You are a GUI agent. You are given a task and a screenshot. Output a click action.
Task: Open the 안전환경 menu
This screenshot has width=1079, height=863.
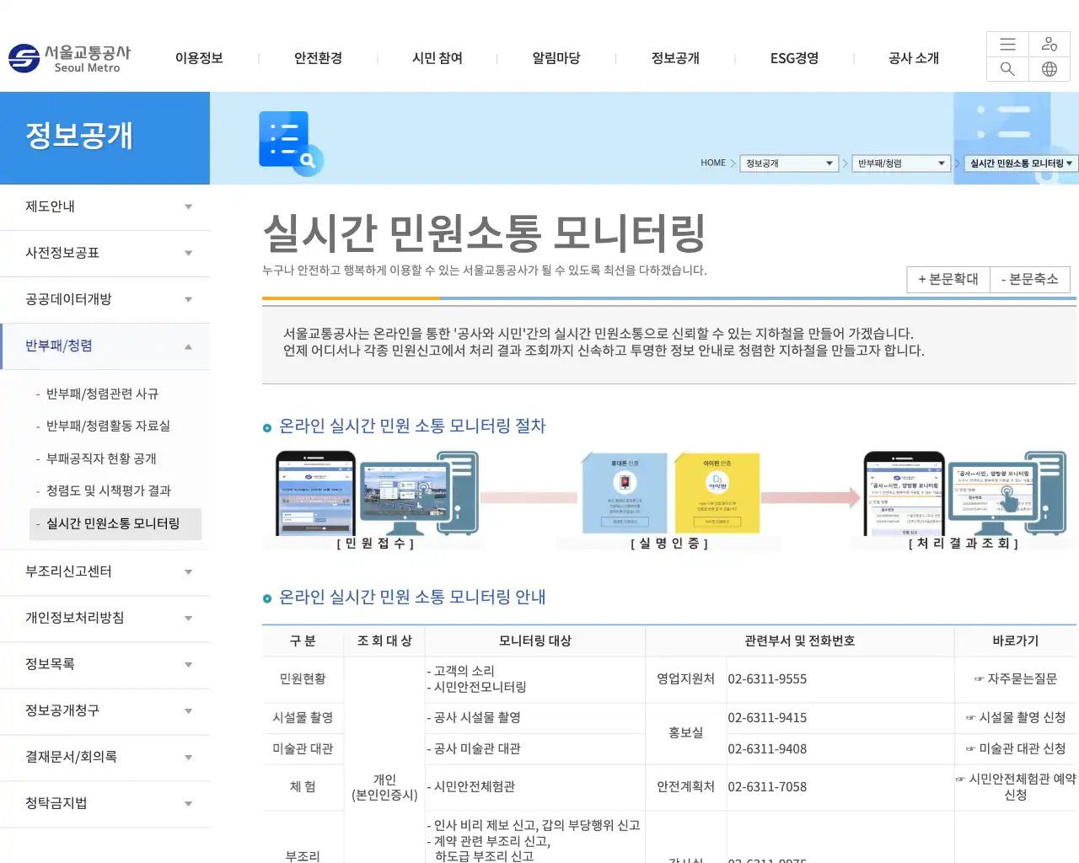(318, 58)
